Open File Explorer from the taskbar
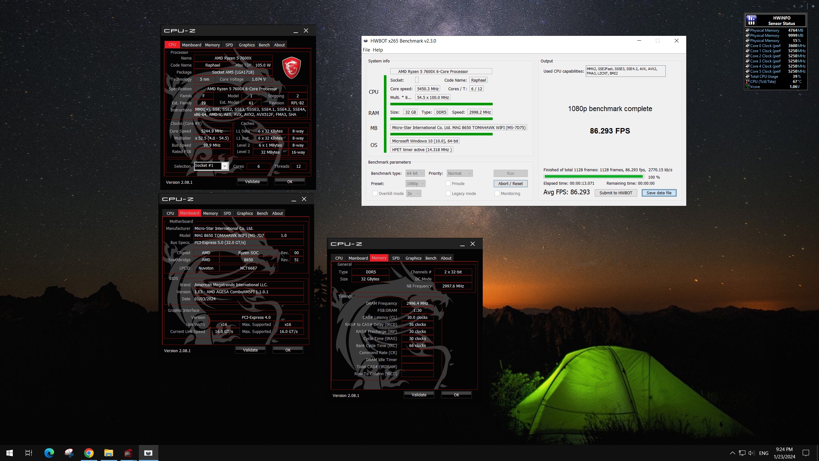The height and width of the screenshot is (461, 819). pos(109,453)
